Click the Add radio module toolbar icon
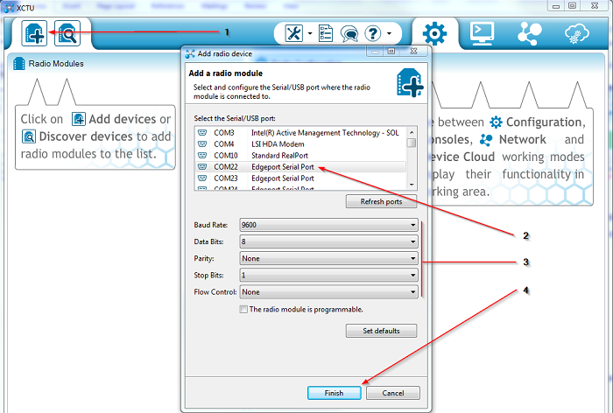Viewport: 613px width, 413px height. click(x=34, y=33)
